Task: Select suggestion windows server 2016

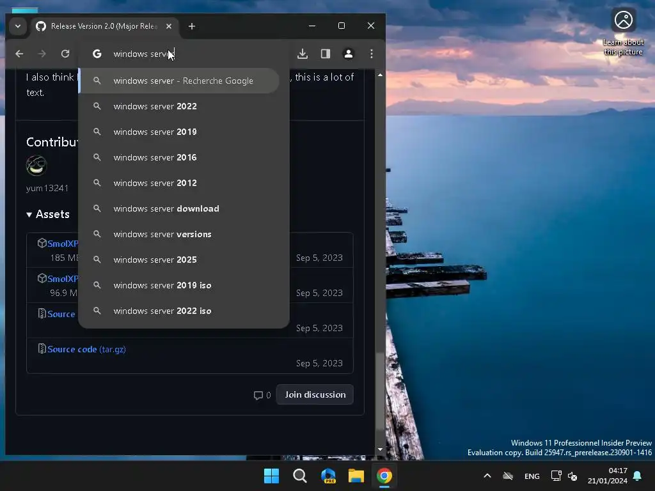Action: pyautogui.click(x=180, y=157)
